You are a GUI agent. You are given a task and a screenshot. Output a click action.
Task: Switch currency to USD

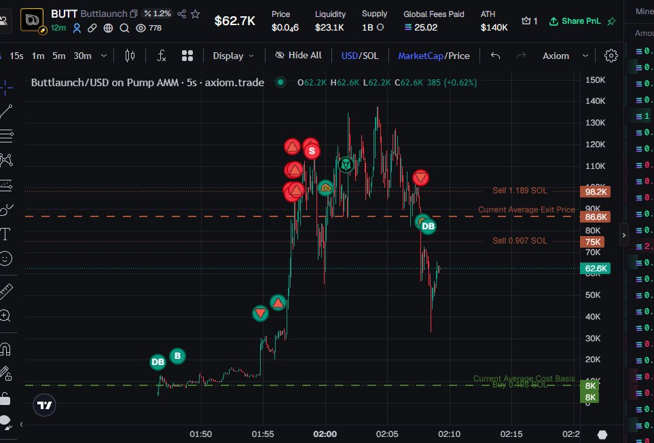(349, 56)
